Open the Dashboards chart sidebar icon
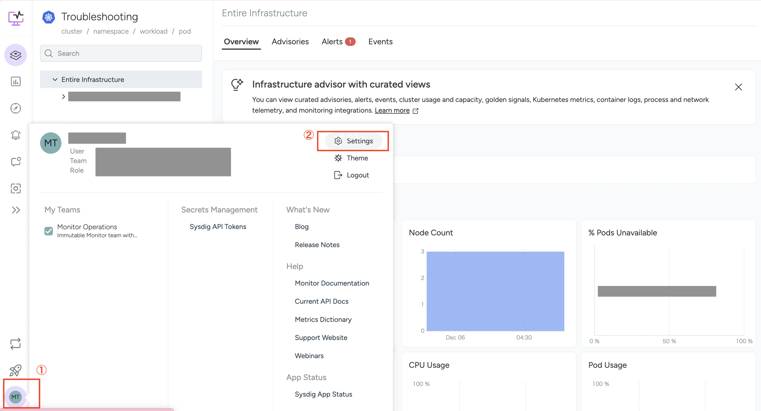This screenshot has height=411, width=761. click(16, 81)
